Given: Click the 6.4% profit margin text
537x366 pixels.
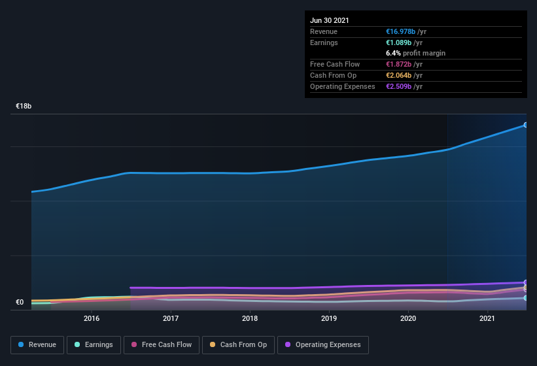Looking at the screenshot, I should point(415,53).
